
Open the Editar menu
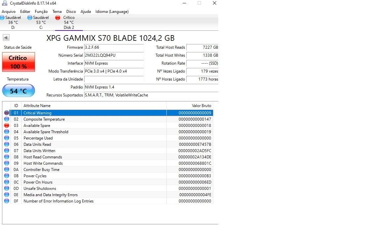point(25,12)
